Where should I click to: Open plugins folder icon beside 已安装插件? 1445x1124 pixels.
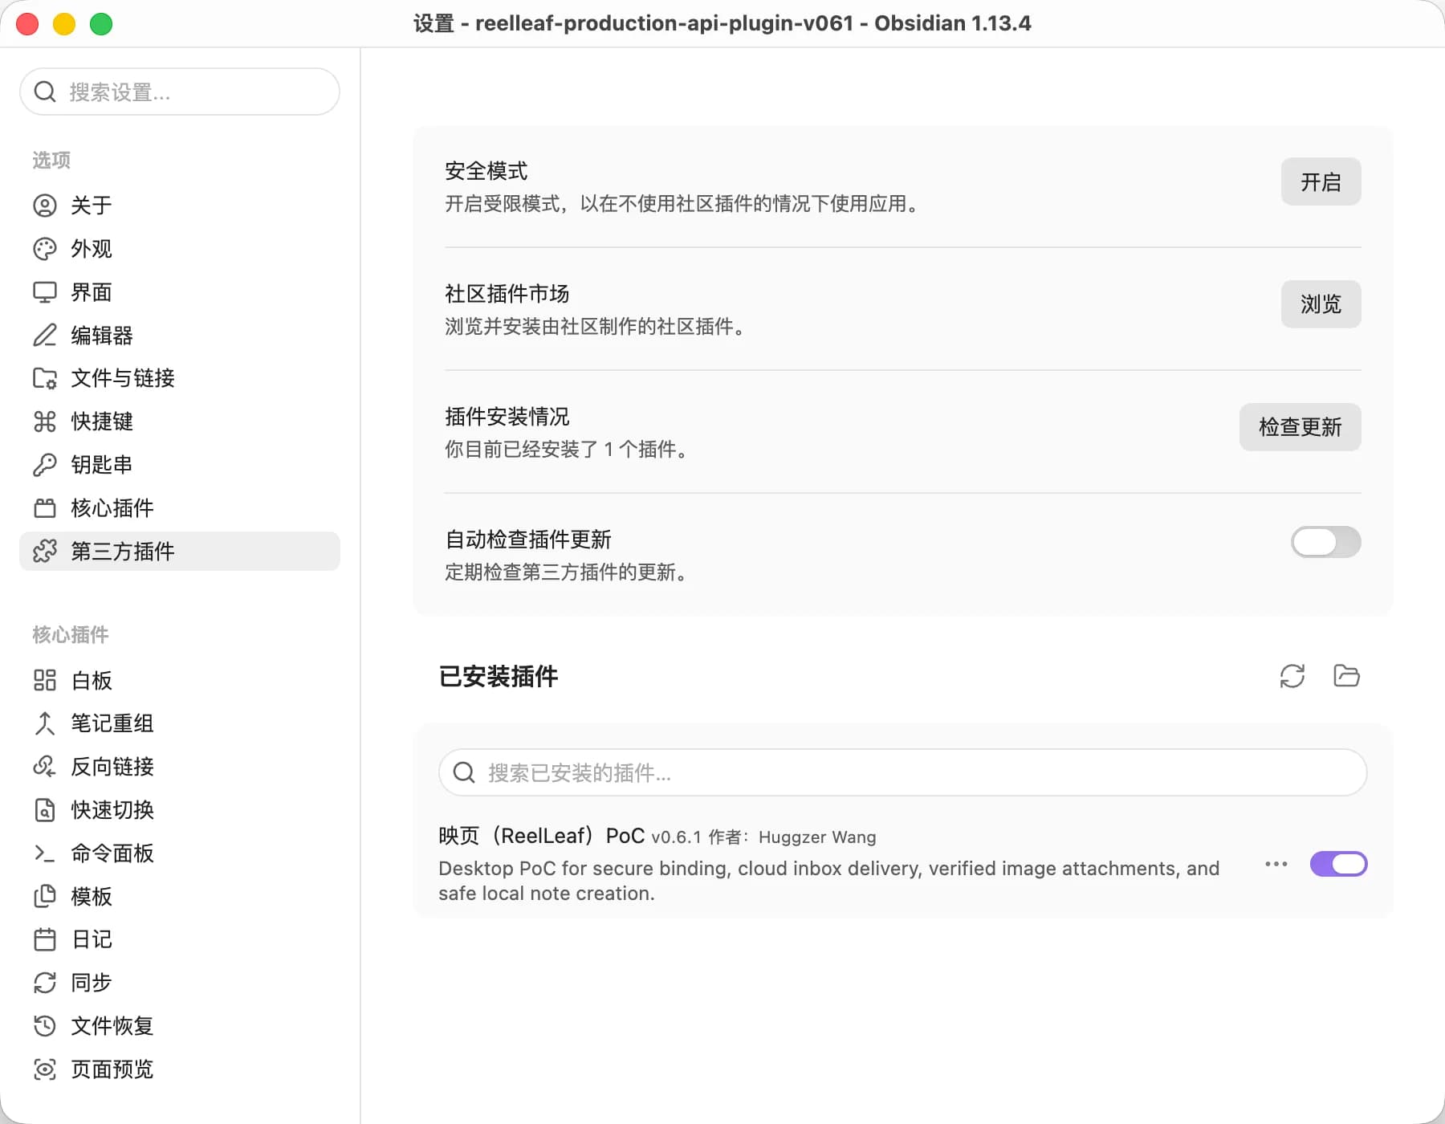coord(1346,676)
